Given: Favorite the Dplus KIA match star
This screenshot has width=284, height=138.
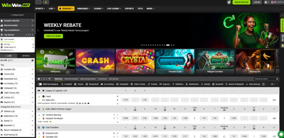Looking at the screenshot, I should point(39,100).
